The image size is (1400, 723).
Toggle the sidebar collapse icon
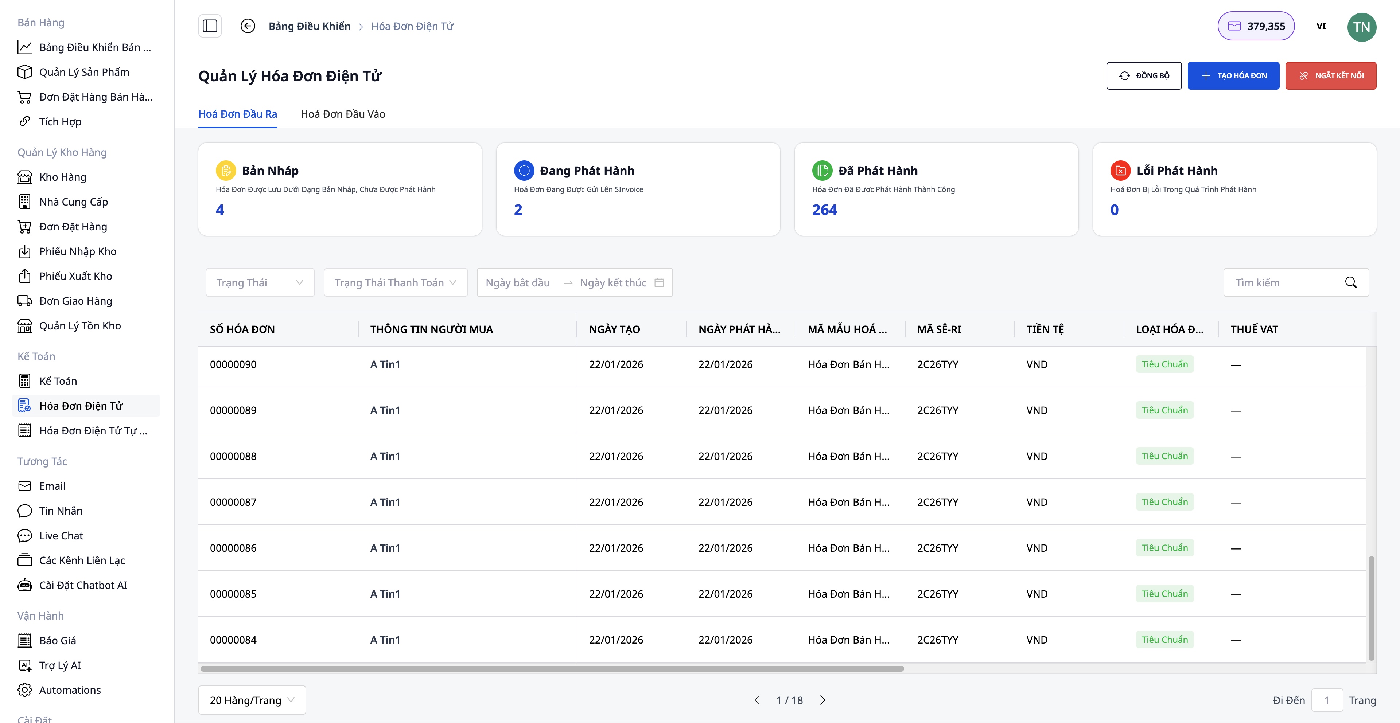coord(210,26)
